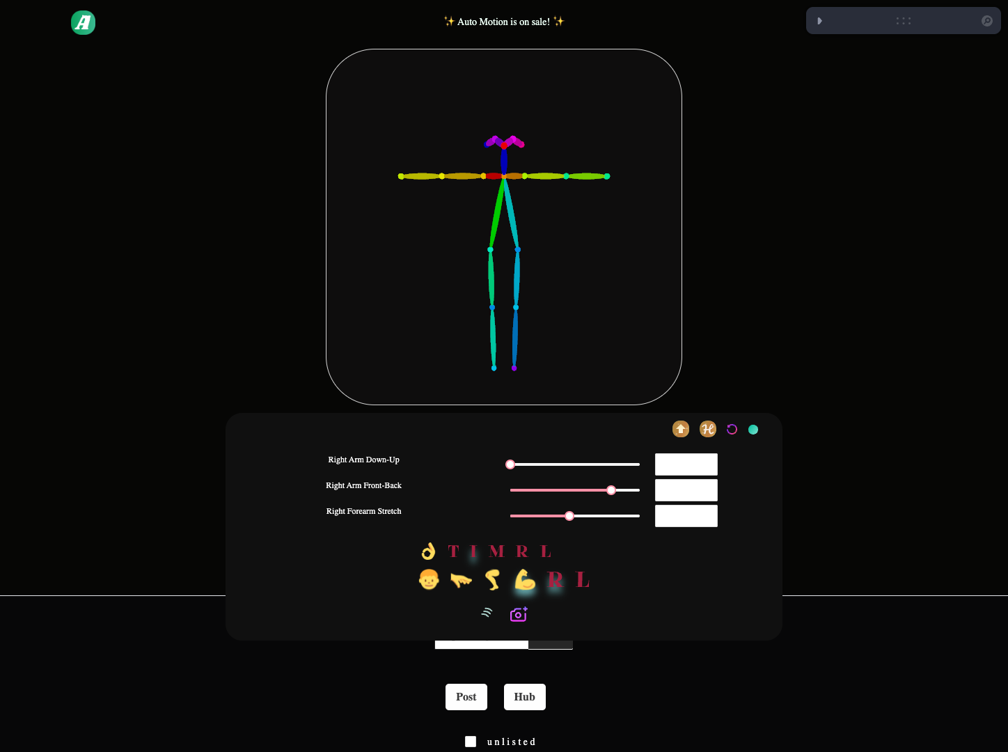Open the gold 'H' icon
Image resolution: width=1008 pixels, height=752 pixels.
(x=708, y=429)
